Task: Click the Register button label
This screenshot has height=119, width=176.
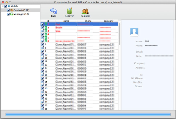Action: tap(85, 16)
